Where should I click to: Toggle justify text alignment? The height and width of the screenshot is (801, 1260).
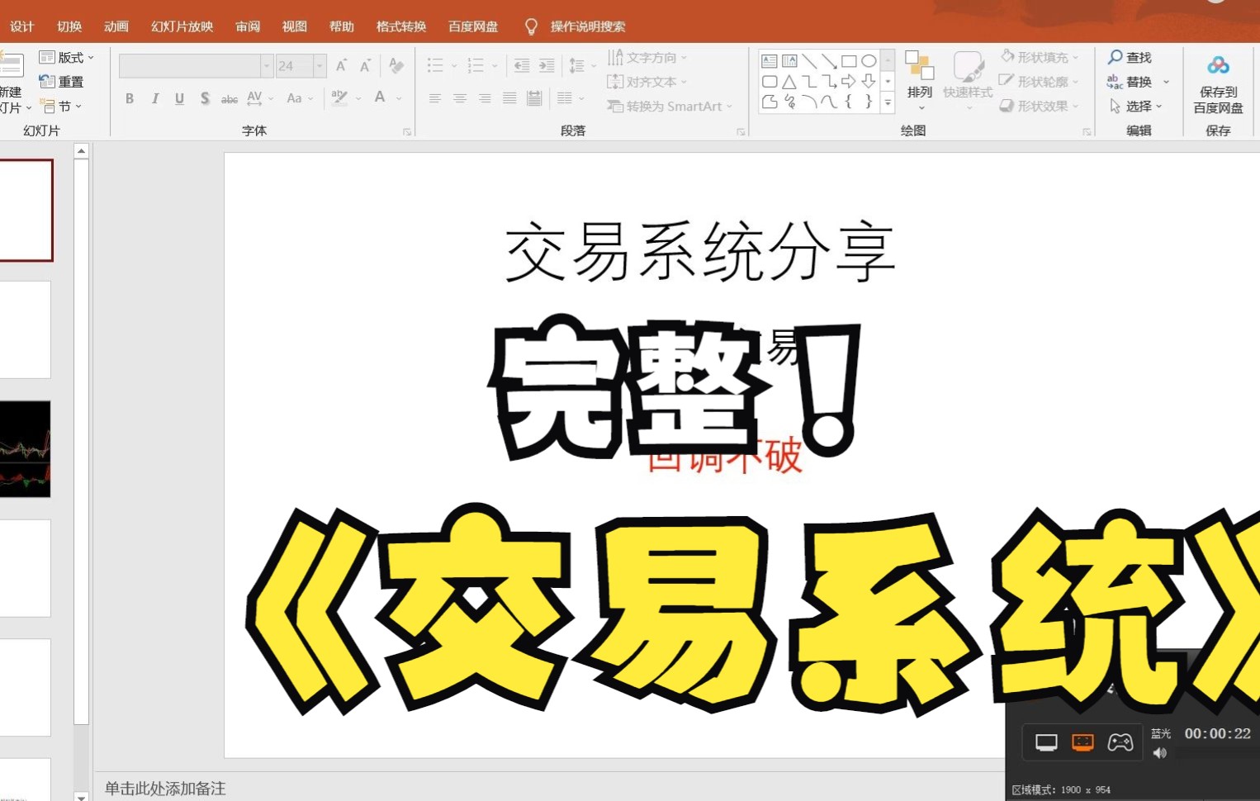coord(509,98)
